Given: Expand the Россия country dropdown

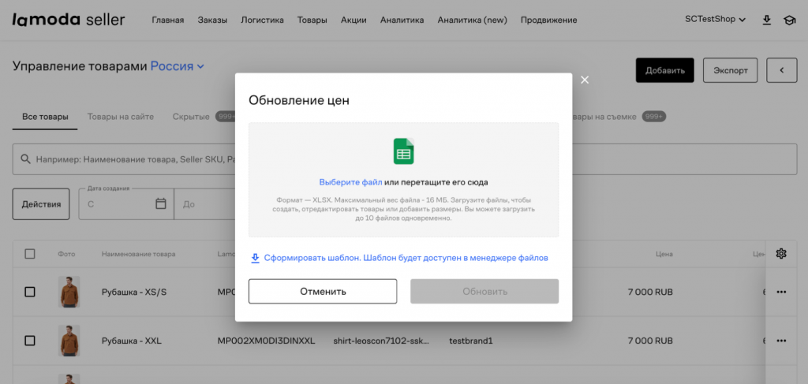Looking at the screenshot, I should tap(178, 67).
